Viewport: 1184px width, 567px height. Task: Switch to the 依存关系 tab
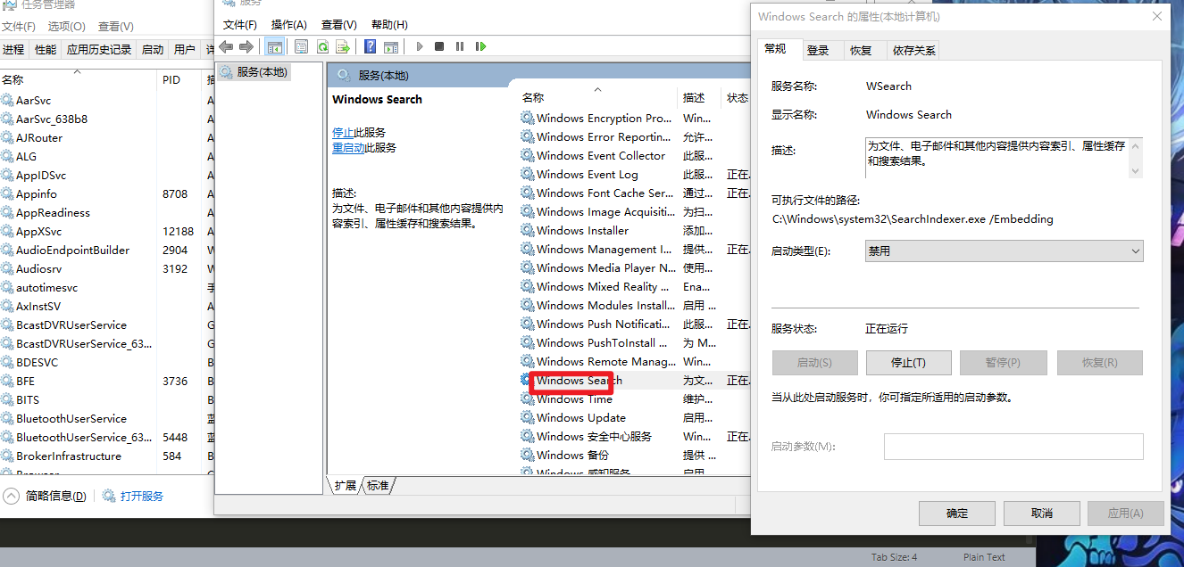914,51
